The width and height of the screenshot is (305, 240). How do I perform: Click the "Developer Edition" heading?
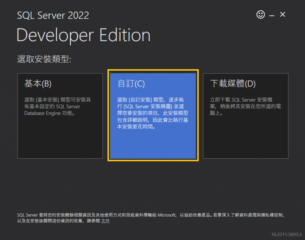[83, 36]
